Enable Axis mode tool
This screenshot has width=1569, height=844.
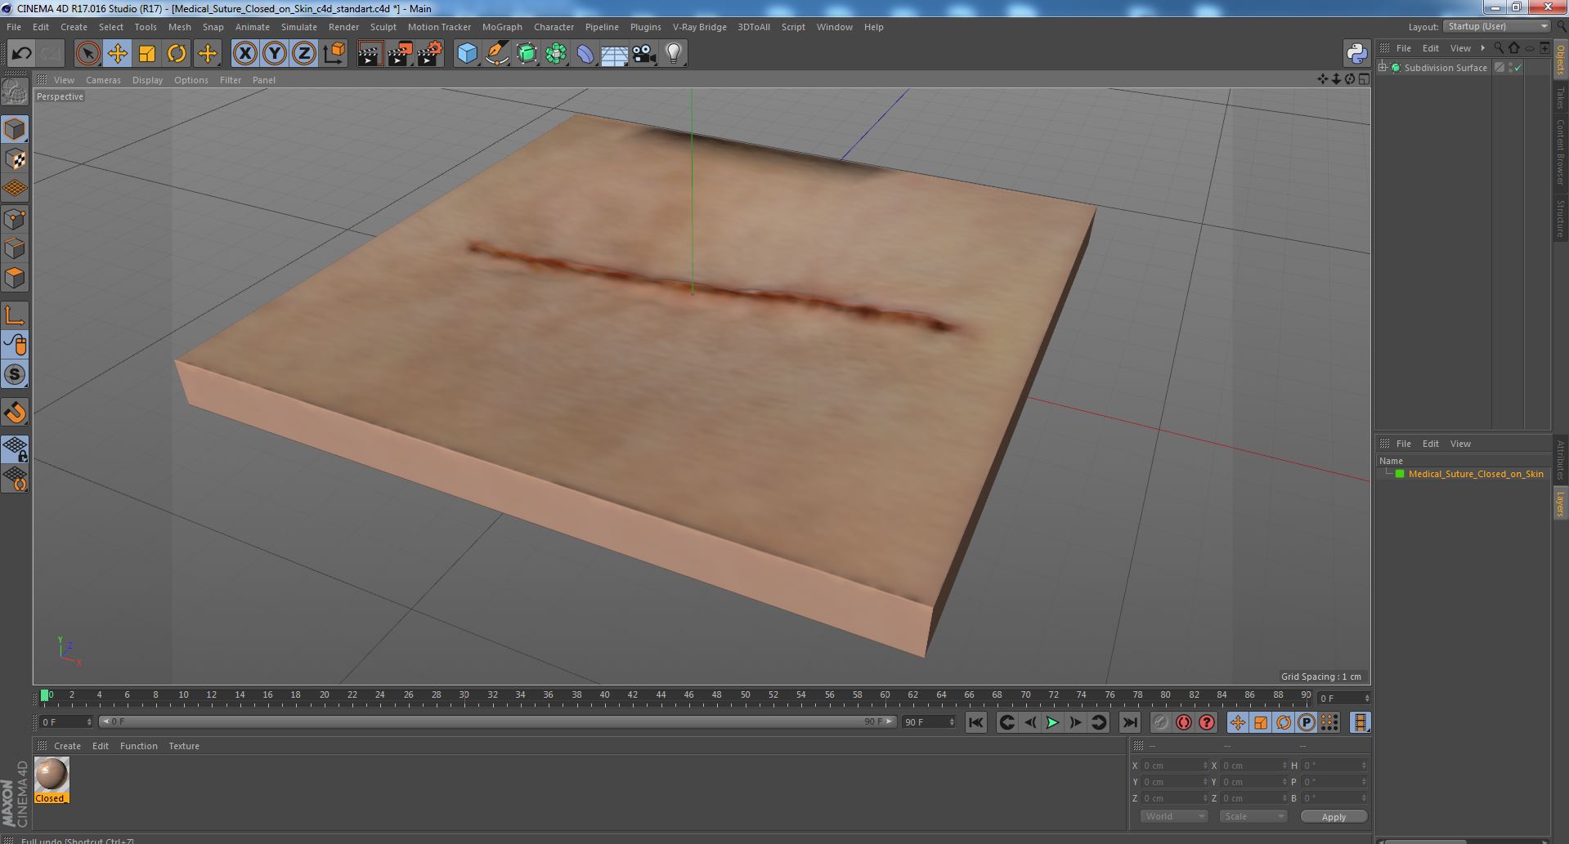point(15,315)
